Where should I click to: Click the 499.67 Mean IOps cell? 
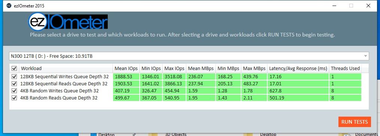pos(126,98)
